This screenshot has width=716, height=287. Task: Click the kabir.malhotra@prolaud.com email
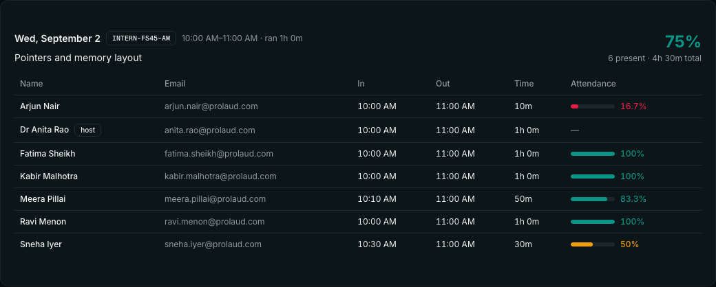click(220, 176)
